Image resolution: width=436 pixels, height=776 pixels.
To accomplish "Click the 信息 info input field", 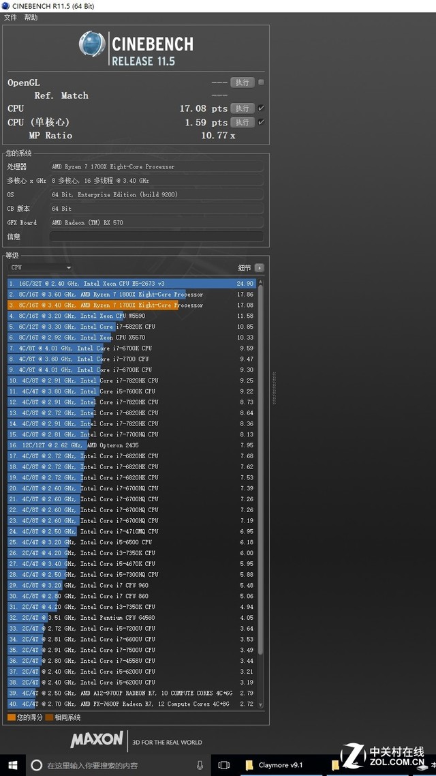I will click(156, 237).
